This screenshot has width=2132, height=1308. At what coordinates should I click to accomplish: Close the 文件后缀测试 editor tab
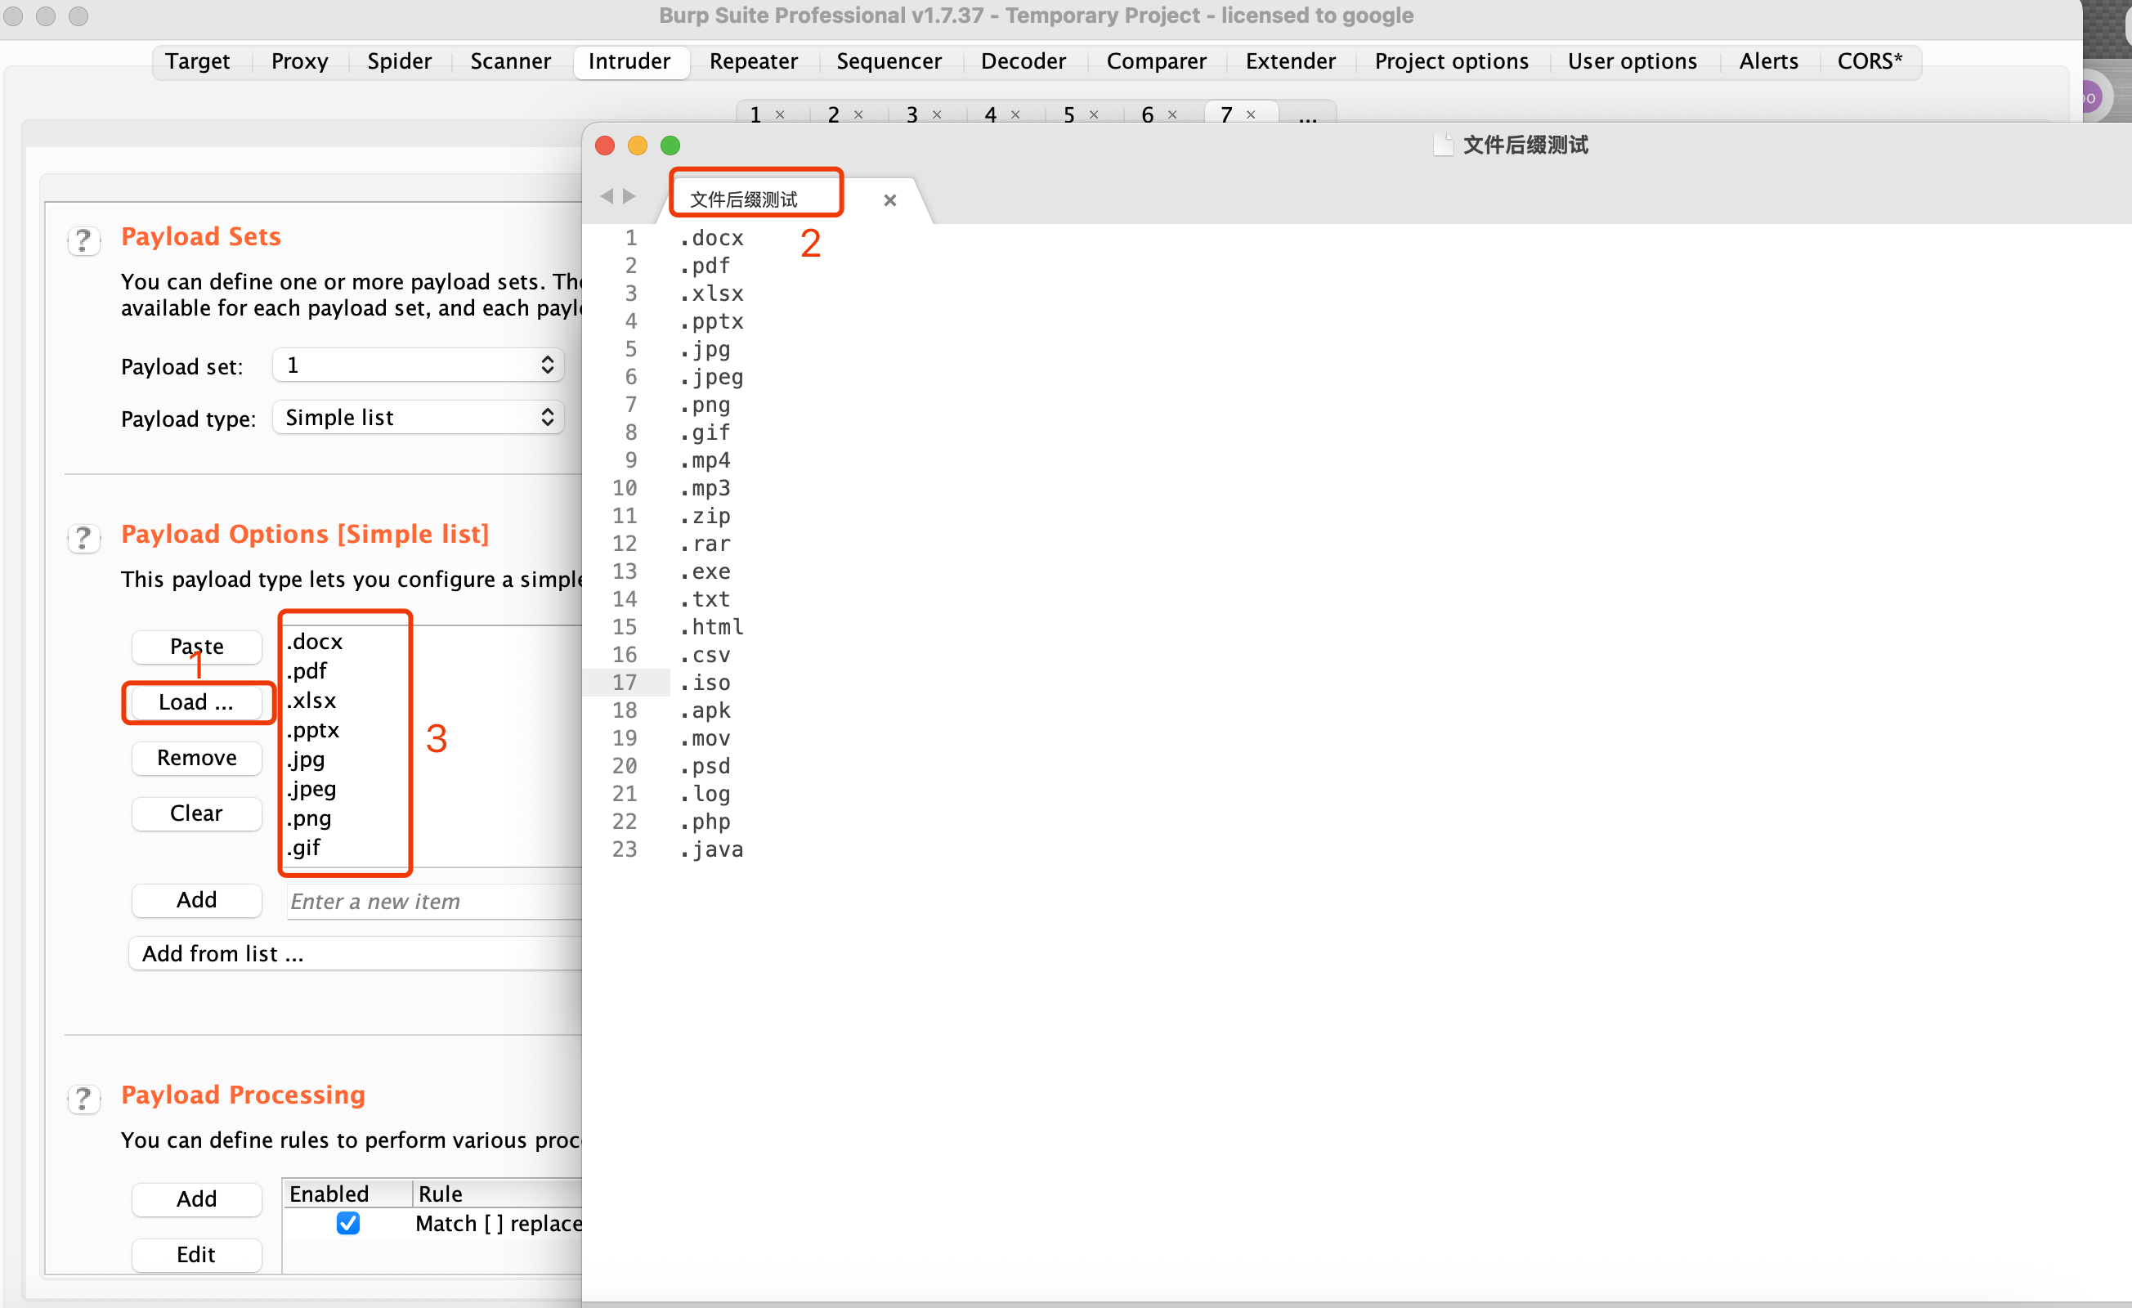click(x=889, y=199)
